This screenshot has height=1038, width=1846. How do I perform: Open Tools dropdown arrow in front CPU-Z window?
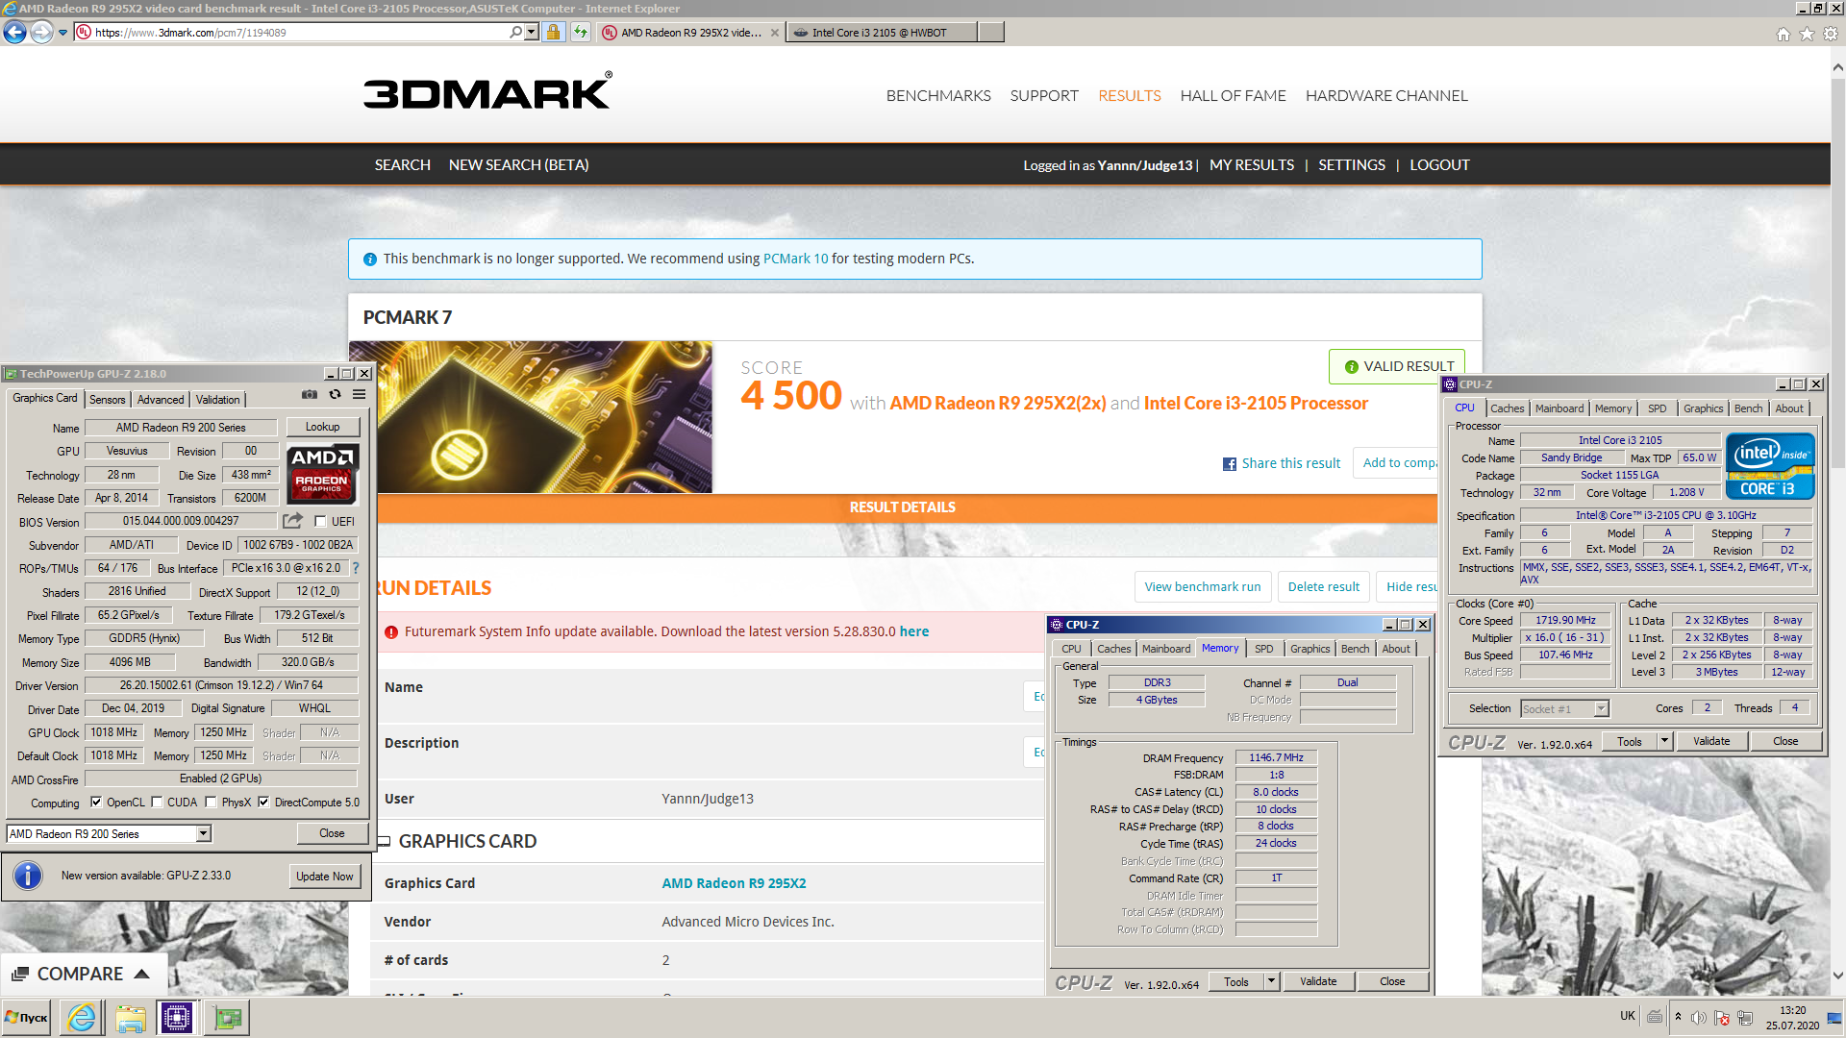(x=1271, y=981)
